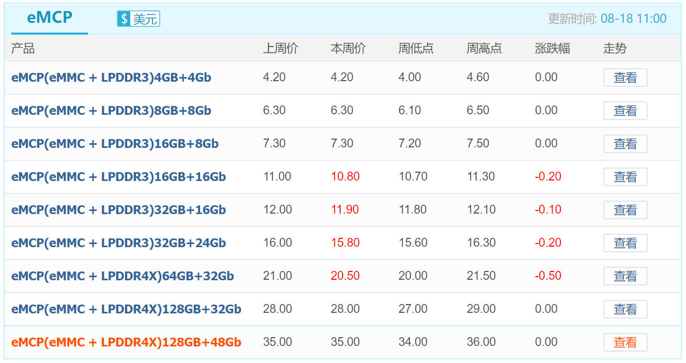686x363 pixels.
Task: Switch to the eMCP tab
Action: pos(50,18)
